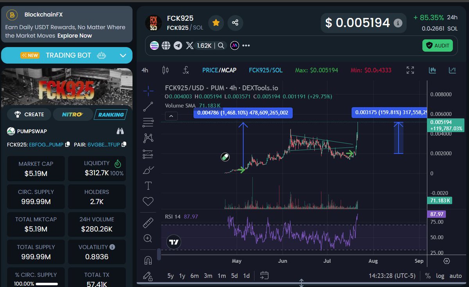The image size is (469, 287).
Task: Click the FCK925 banner image
Action: tap(67, 87)
